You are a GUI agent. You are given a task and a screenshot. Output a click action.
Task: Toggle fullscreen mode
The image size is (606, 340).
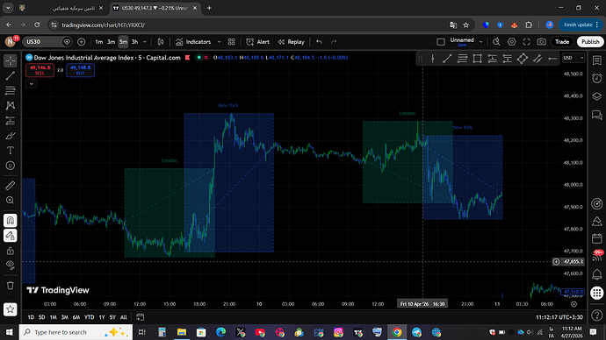click(527, 42)
